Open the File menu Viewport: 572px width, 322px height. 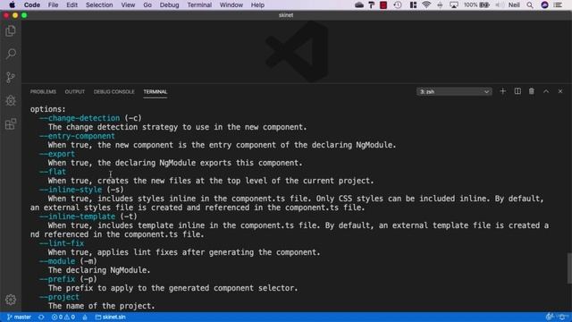coord(54,4)
